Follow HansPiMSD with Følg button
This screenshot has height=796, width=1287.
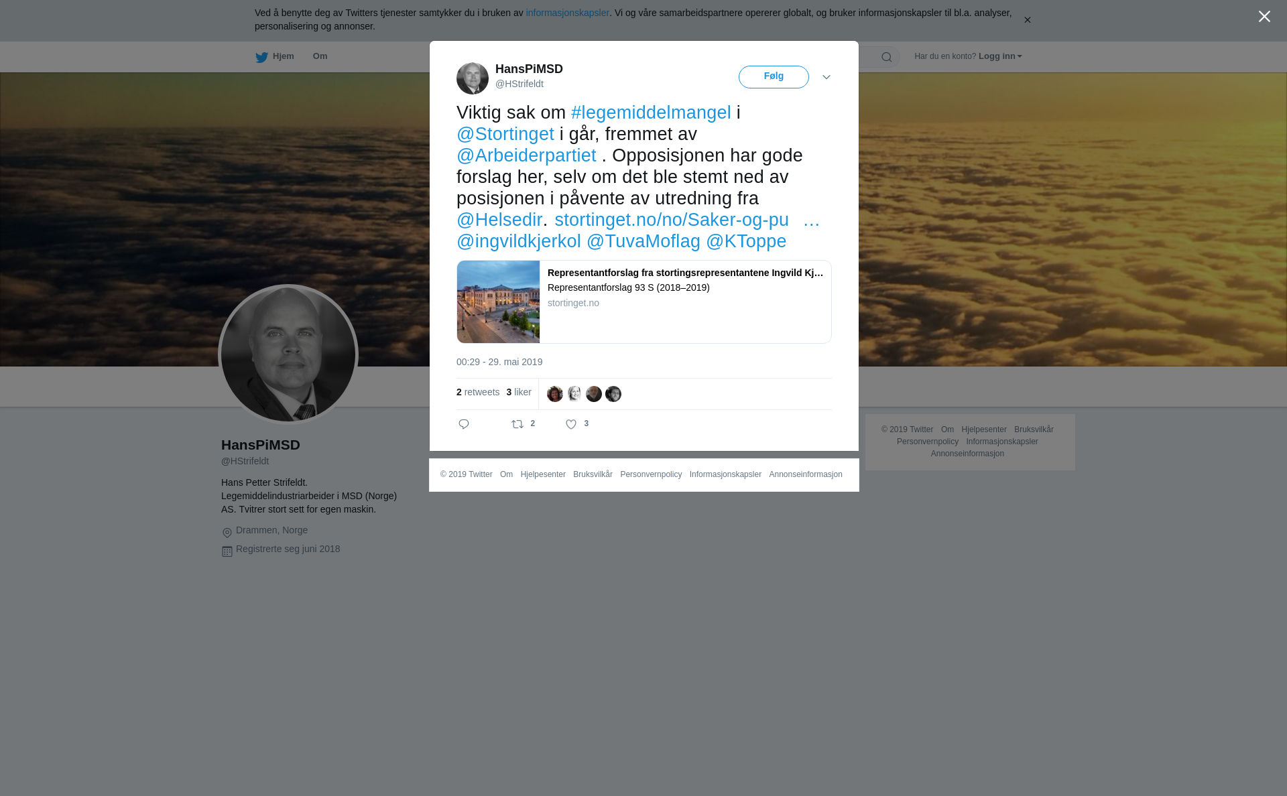[774, 77]
